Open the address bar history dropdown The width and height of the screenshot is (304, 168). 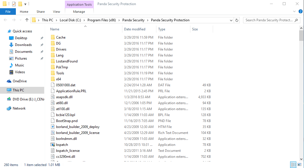point(231,20)
